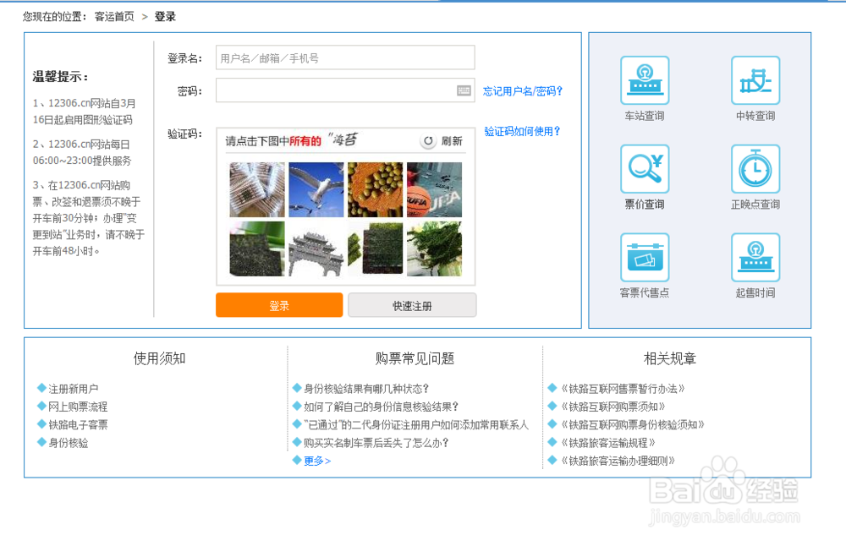Screen dimensions: 846x546
Task: Click the 使用须知 section heading
Action: coord(160,358)
